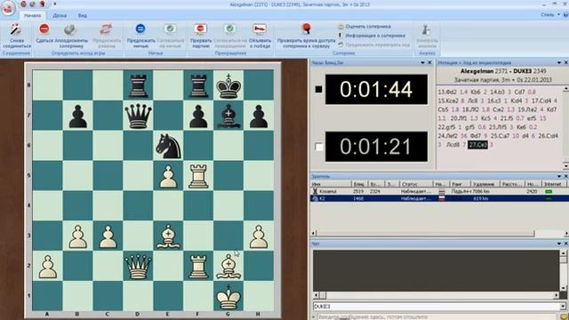Select the white queen on d2

point(138,266)
